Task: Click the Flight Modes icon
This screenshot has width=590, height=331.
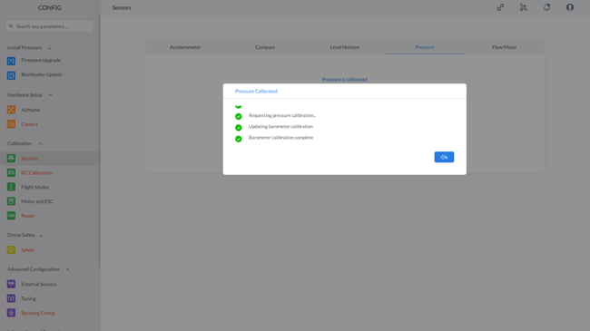Action: tap(11, 187)
